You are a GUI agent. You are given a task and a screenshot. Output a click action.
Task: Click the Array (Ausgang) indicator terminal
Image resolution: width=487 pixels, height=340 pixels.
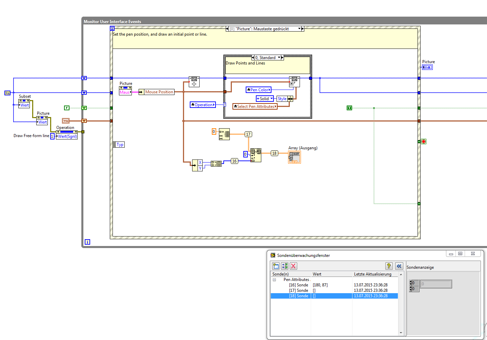tap(294, 157)
